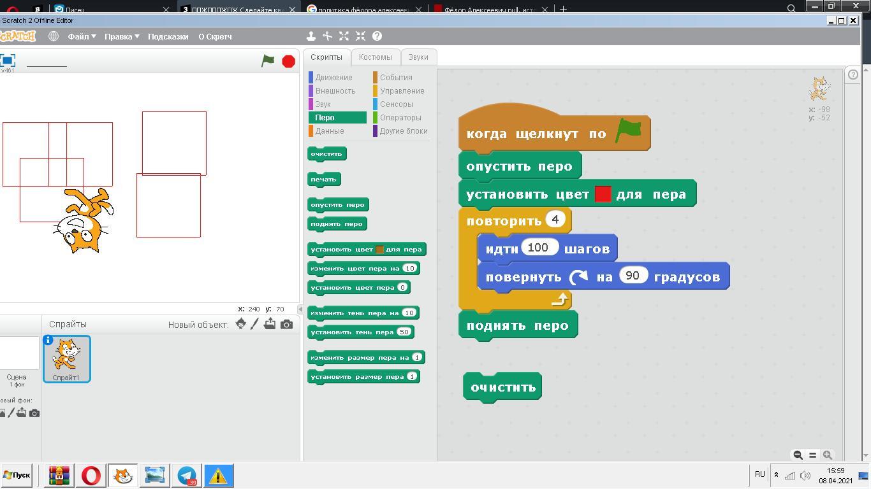This screenshot has width=871, height=489.
Task: Choose new sprite from library icon
Action: (240, 323)
